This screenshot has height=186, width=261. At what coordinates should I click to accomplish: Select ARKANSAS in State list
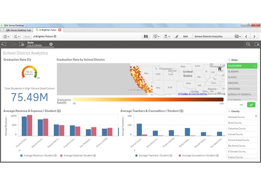[x=242, y=88]
